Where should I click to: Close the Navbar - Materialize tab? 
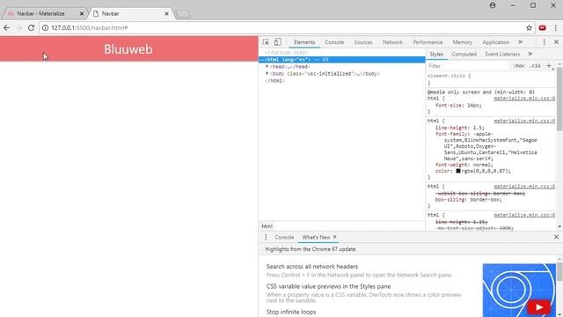82,14
